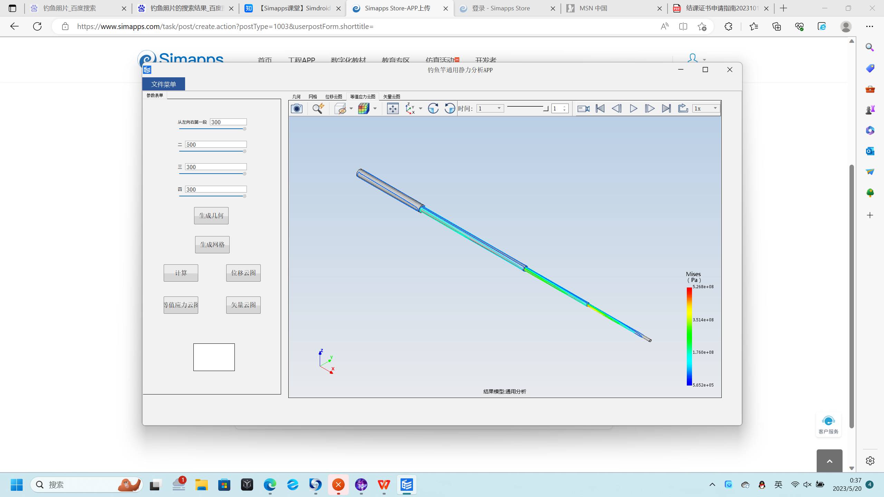Expand the colored cube display mode dropdown arrow
The image size is (884, 497).
point(375,108)
